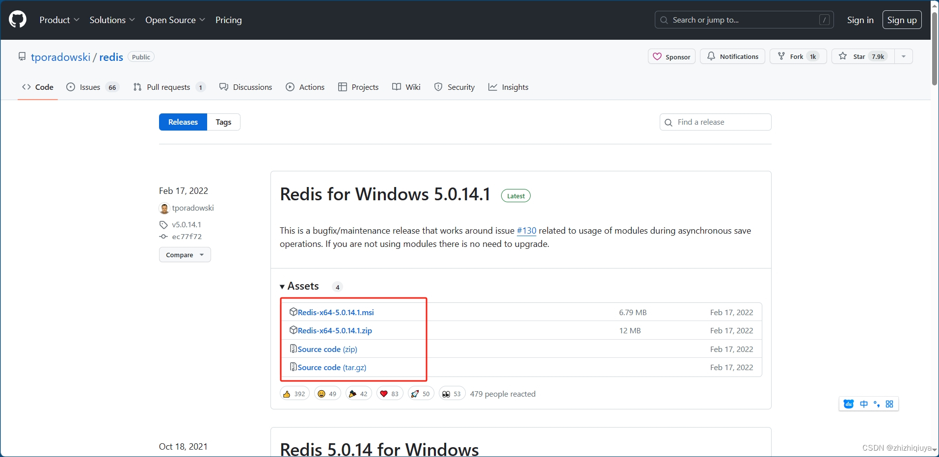Click the Baidu IME paw icon
The image size is (939, 457).
pyautogui.click(x=849, y=404)
